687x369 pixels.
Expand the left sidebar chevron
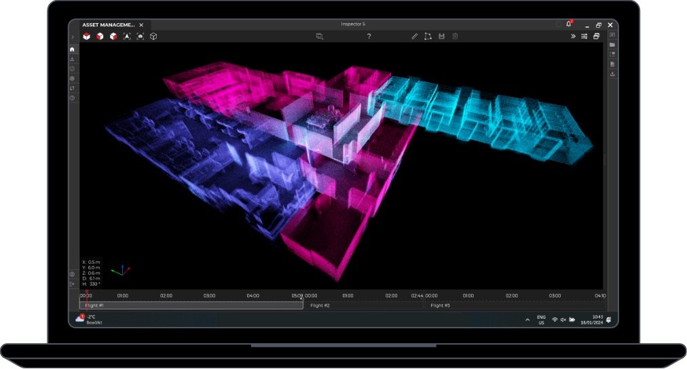[x=73, y=37]
